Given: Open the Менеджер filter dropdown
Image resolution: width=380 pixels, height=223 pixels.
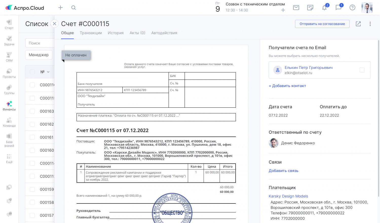Looking at the screenshot, I should tap(39, 55).
